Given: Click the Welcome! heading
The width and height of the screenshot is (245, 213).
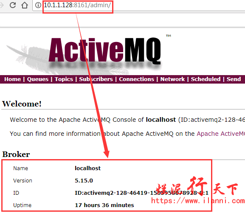Looking at the screenshot, I should click(22, 104).
